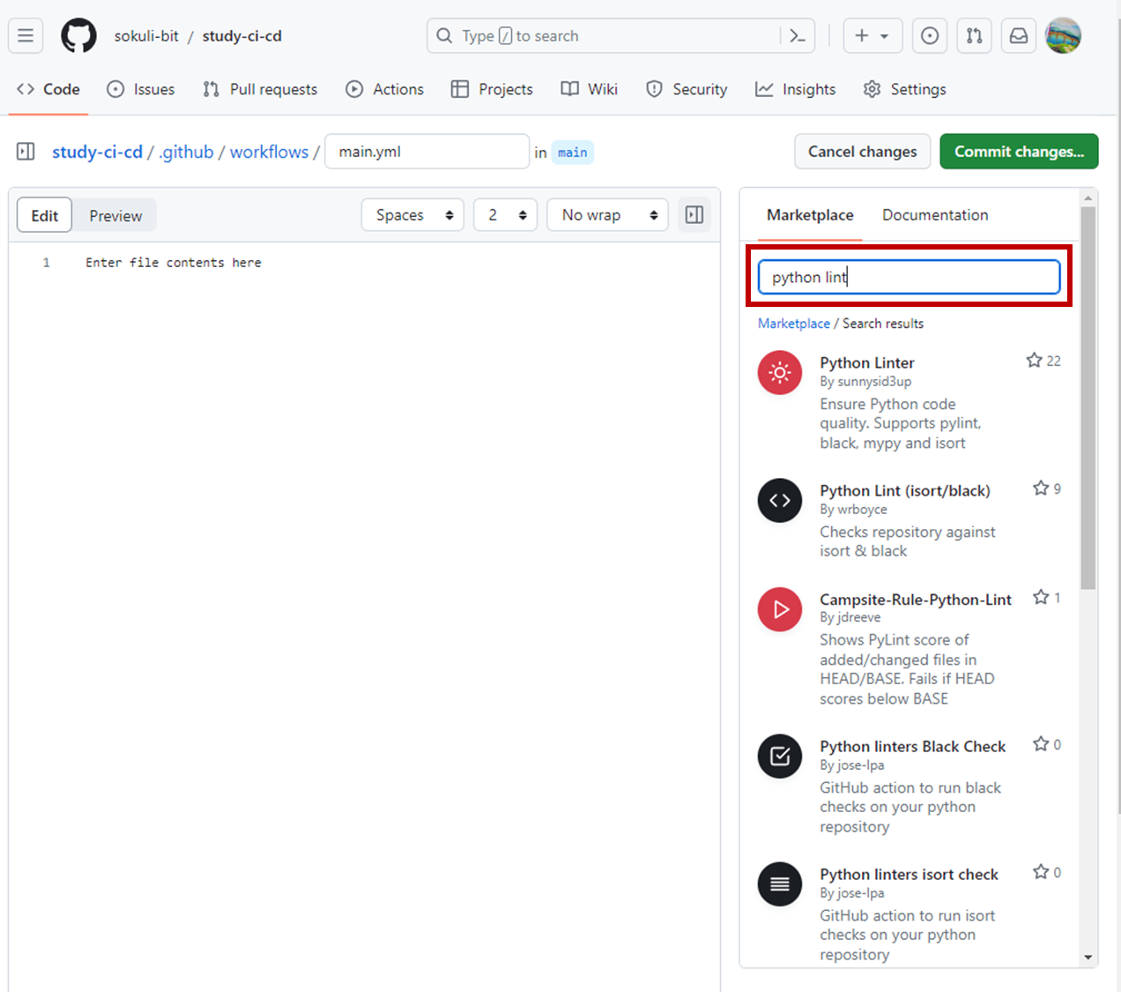Open the study-ci-cd repository header link
This screenshot has width=1121, height=992.
pyautogui.click(x=242, y=36)
